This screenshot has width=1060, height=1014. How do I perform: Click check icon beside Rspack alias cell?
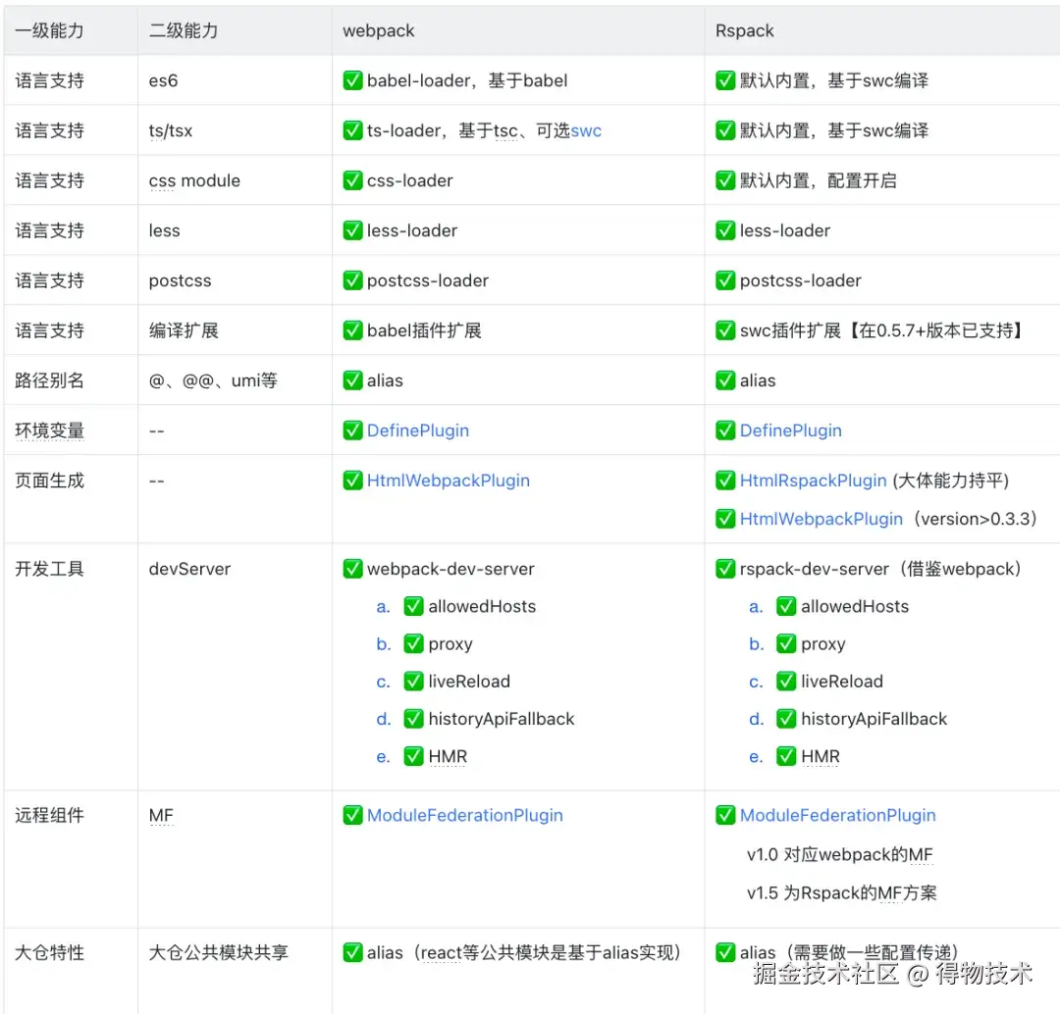pos(725,380)
